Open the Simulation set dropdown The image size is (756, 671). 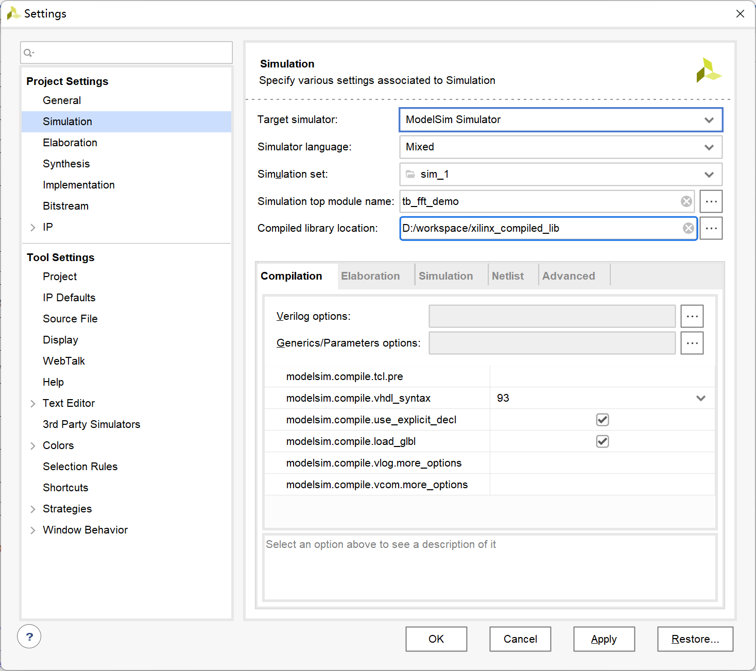click(x=709, y=175)
